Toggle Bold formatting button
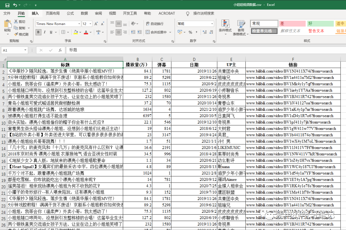The image size is (346, 230). pyautogui.click(x=38, y=32)
